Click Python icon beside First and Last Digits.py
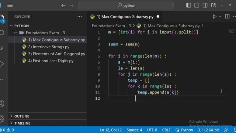This screenshot has height=133, width=236. 24,61
